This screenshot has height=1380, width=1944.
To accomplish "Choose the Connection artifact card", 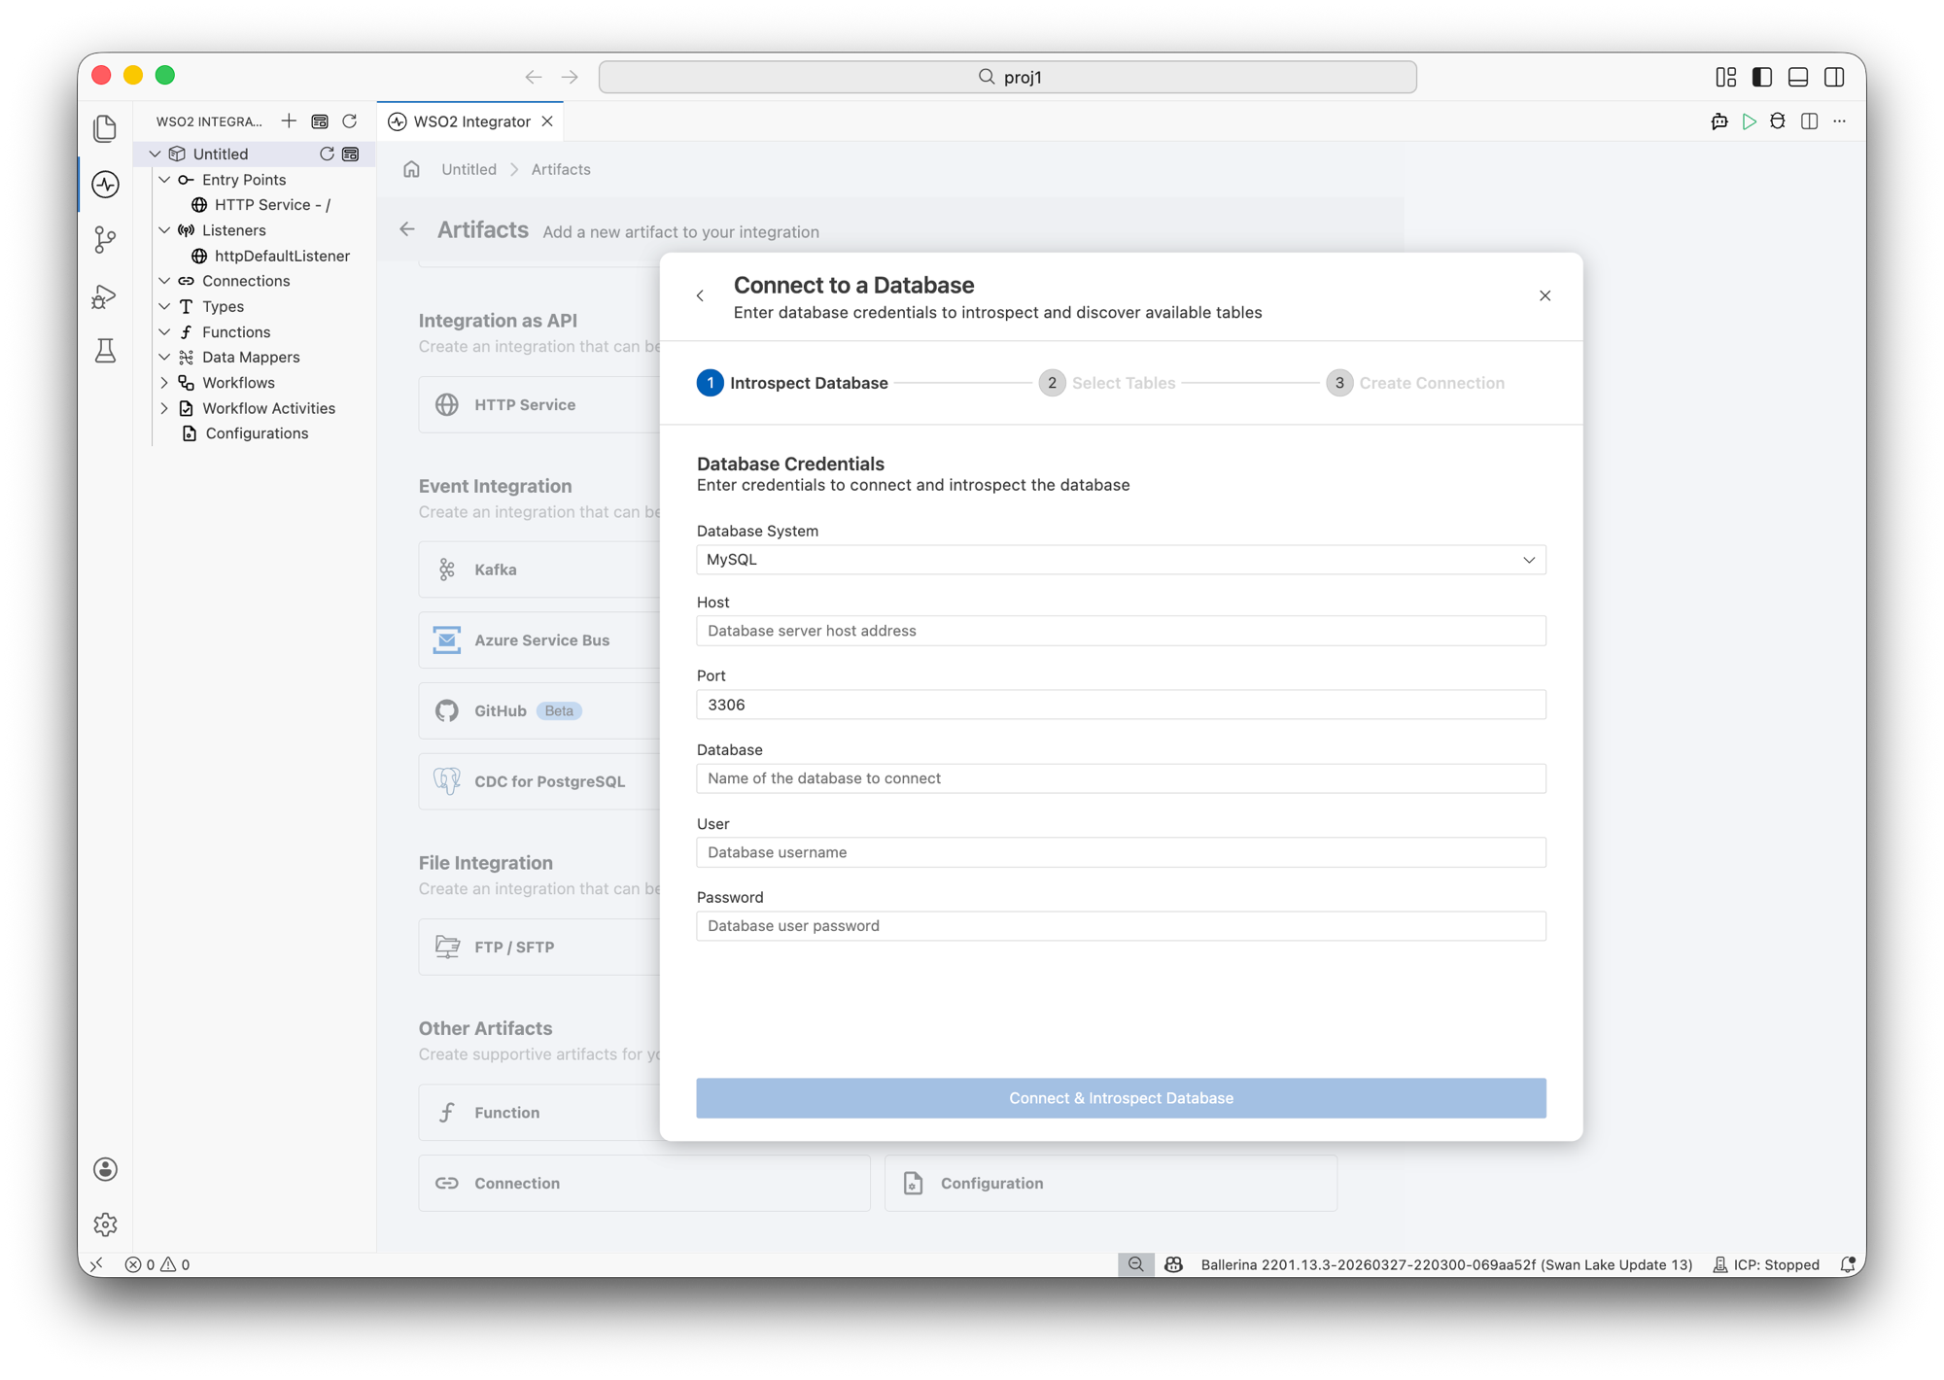I will [x=644, y=1183].
